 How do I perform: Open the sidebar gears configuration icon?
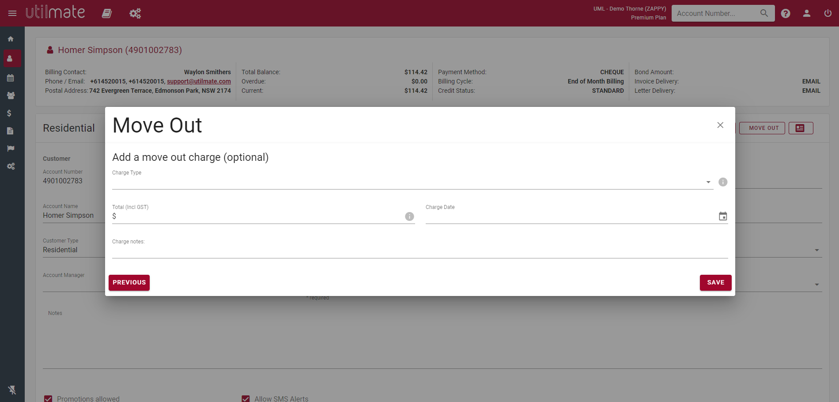pos(11,166)
